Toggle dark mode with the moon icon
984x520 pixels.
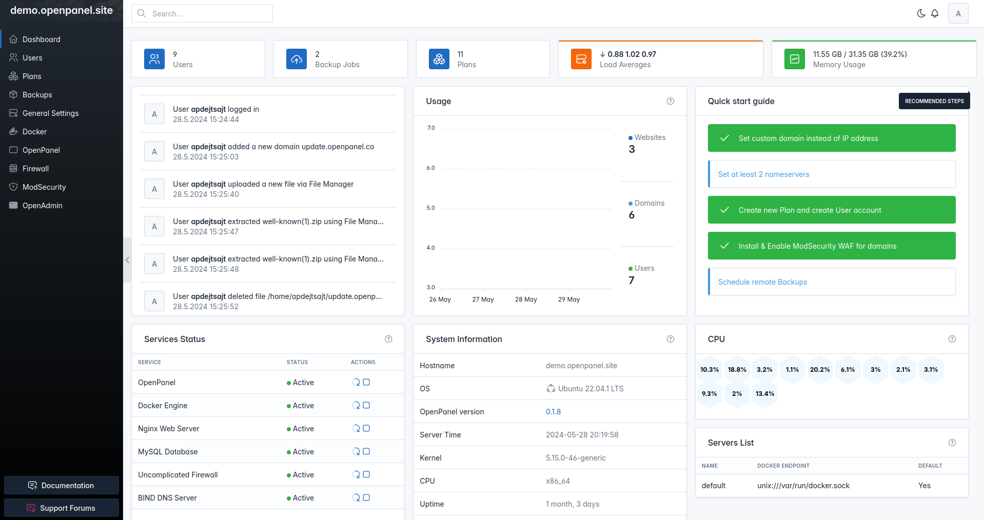[921, 13]
